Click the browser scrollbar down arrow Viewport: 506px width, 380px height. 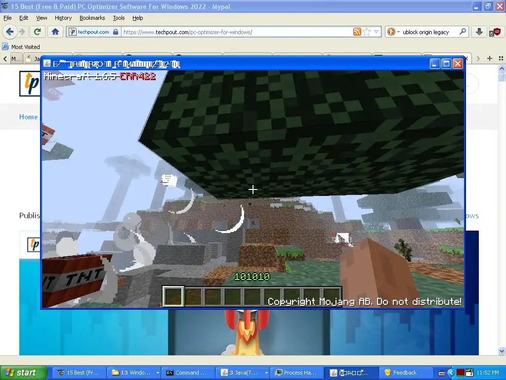(502, 351)
